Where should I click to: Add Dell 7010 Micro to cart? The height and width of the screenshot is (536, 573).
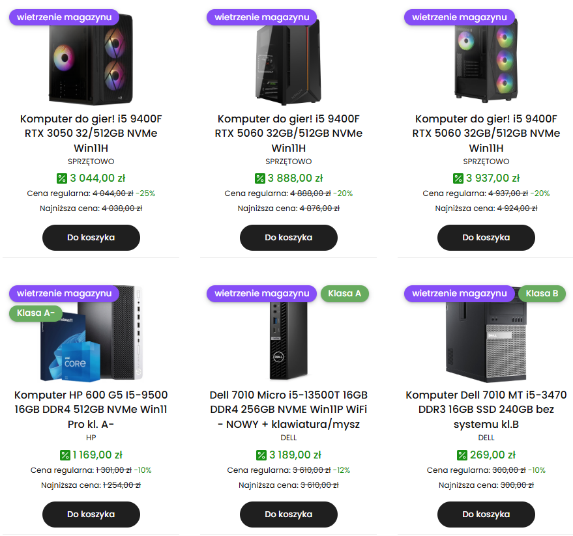coord(288,515)
